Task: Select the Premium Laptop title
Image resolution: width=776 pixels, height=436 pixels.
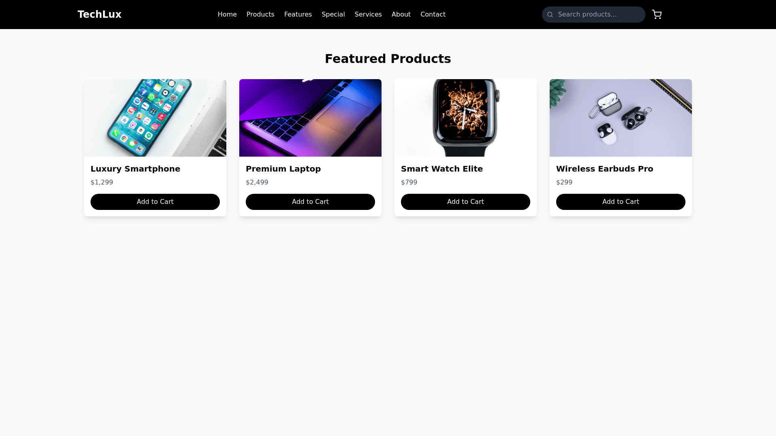Action: [x=283, y=169]
